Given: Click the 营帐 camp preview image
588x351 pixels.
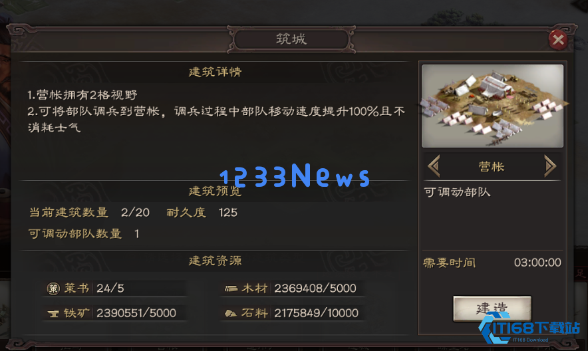Looking at the screenshot, I should point(492,106).
